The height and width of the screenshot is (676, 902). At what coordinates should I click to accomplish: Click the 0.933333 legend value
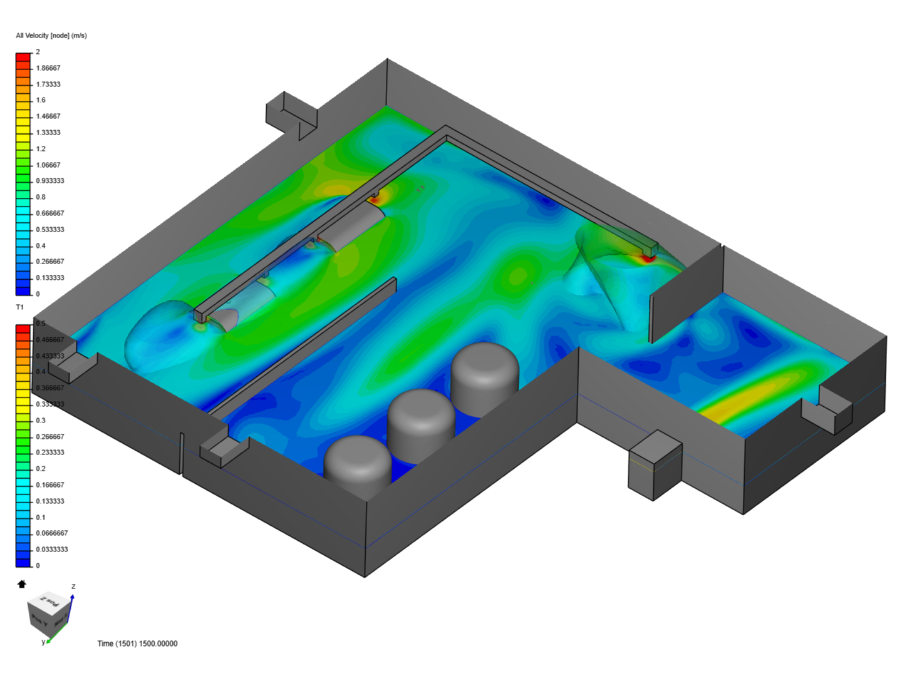[50, 181]
